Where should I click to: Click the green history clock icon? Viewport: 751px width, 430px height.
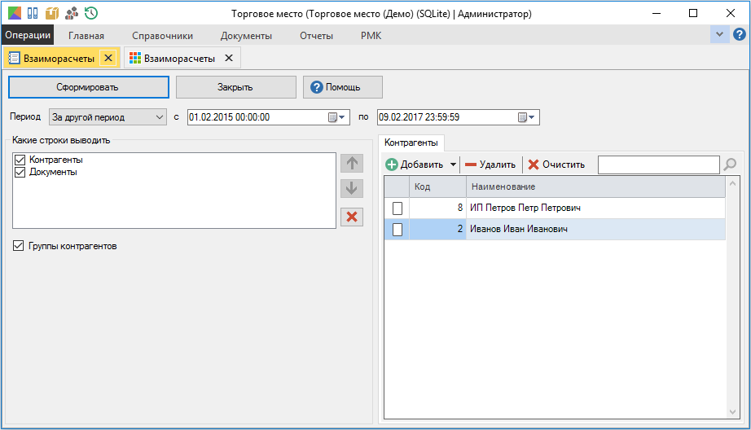tap(91, 13)
